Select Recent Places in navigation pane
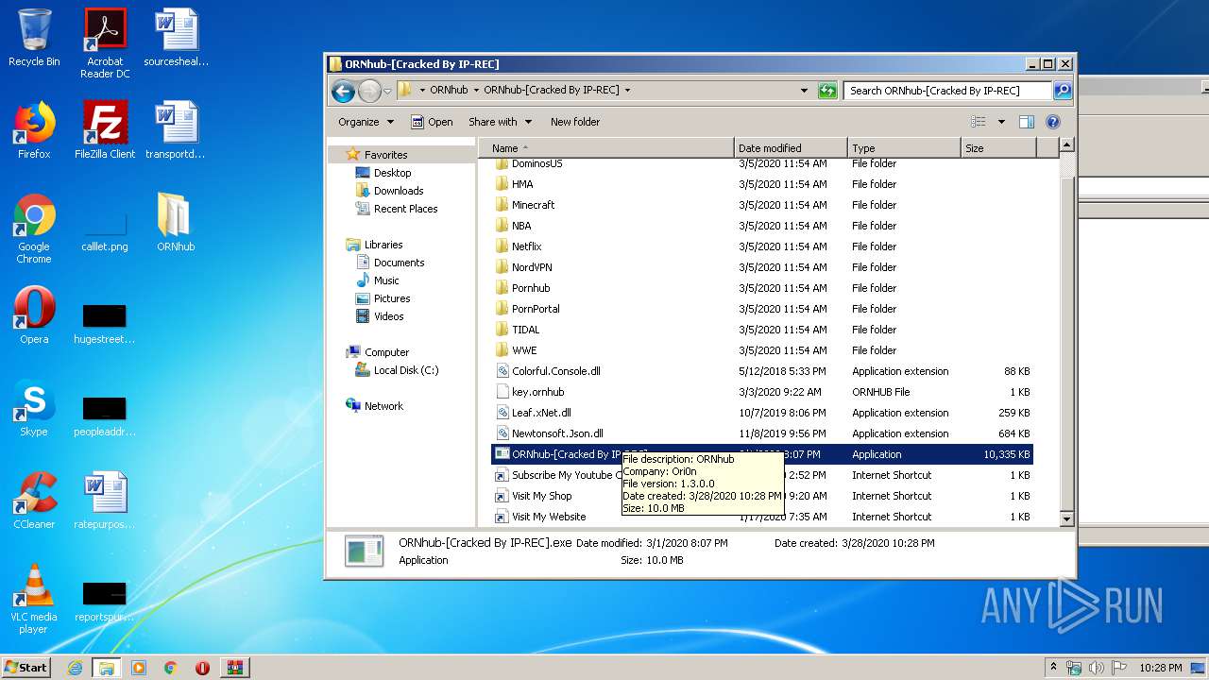The width and height of the screenshot is (1209, 680). [405, 209]
